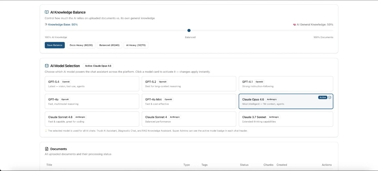The height and width of the screenshot is (171, 378).
Task: Click the 'Extended thinking capabilities' description text
Action: point(259,122)
